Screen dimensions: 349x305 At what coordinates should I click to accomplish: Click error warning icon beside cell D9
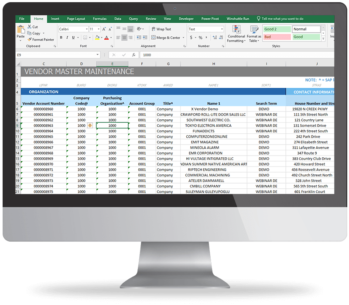tap(90, 125)
